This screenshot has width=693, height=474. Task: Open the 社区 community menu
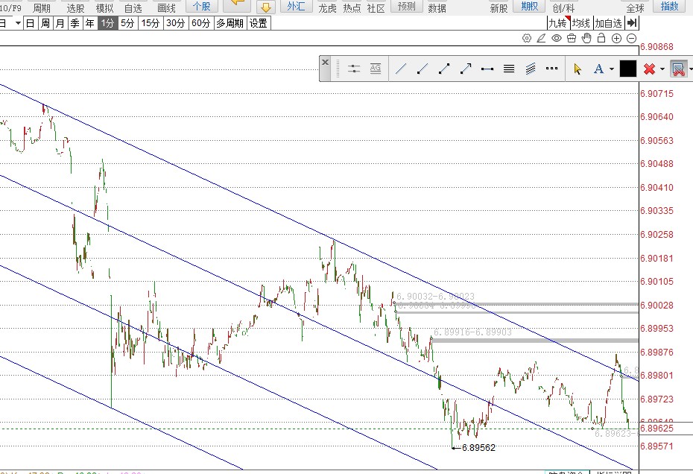coord(376,8)
